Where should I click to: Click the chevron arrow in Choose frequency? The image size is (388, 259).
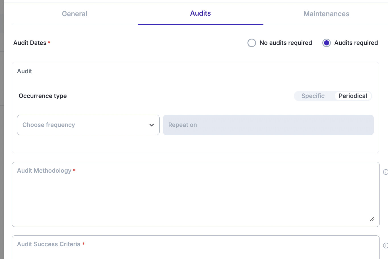(x=151, y=125)
